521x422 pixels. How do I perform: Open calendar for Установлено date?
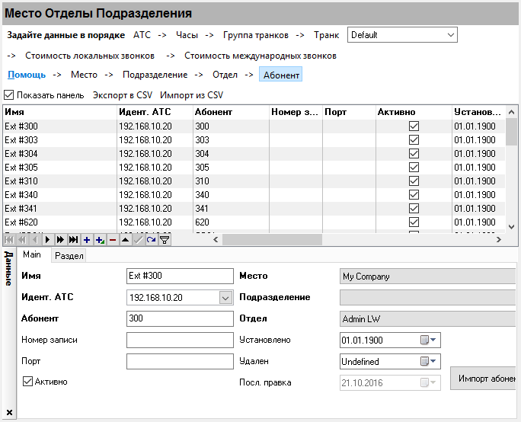428,340
